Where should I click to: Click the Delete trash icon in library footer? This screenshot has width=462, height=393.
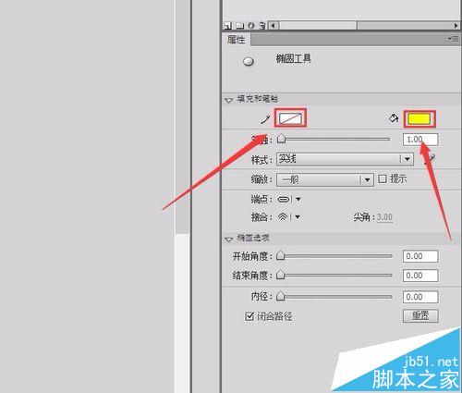tap(262, 26)
